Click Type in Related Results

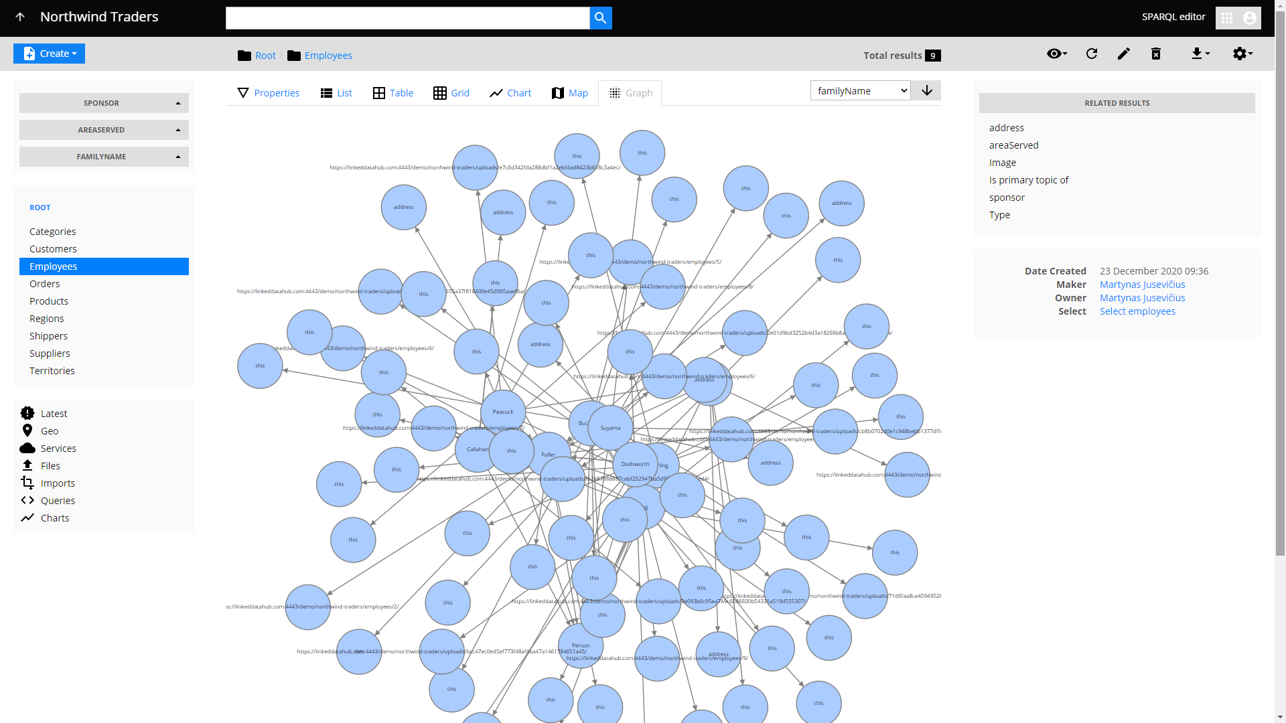tap(999, 215)
